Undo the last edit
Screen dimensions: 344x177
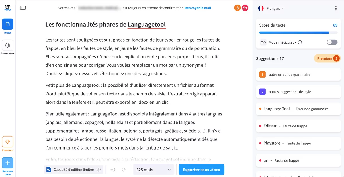pos(113,170)
